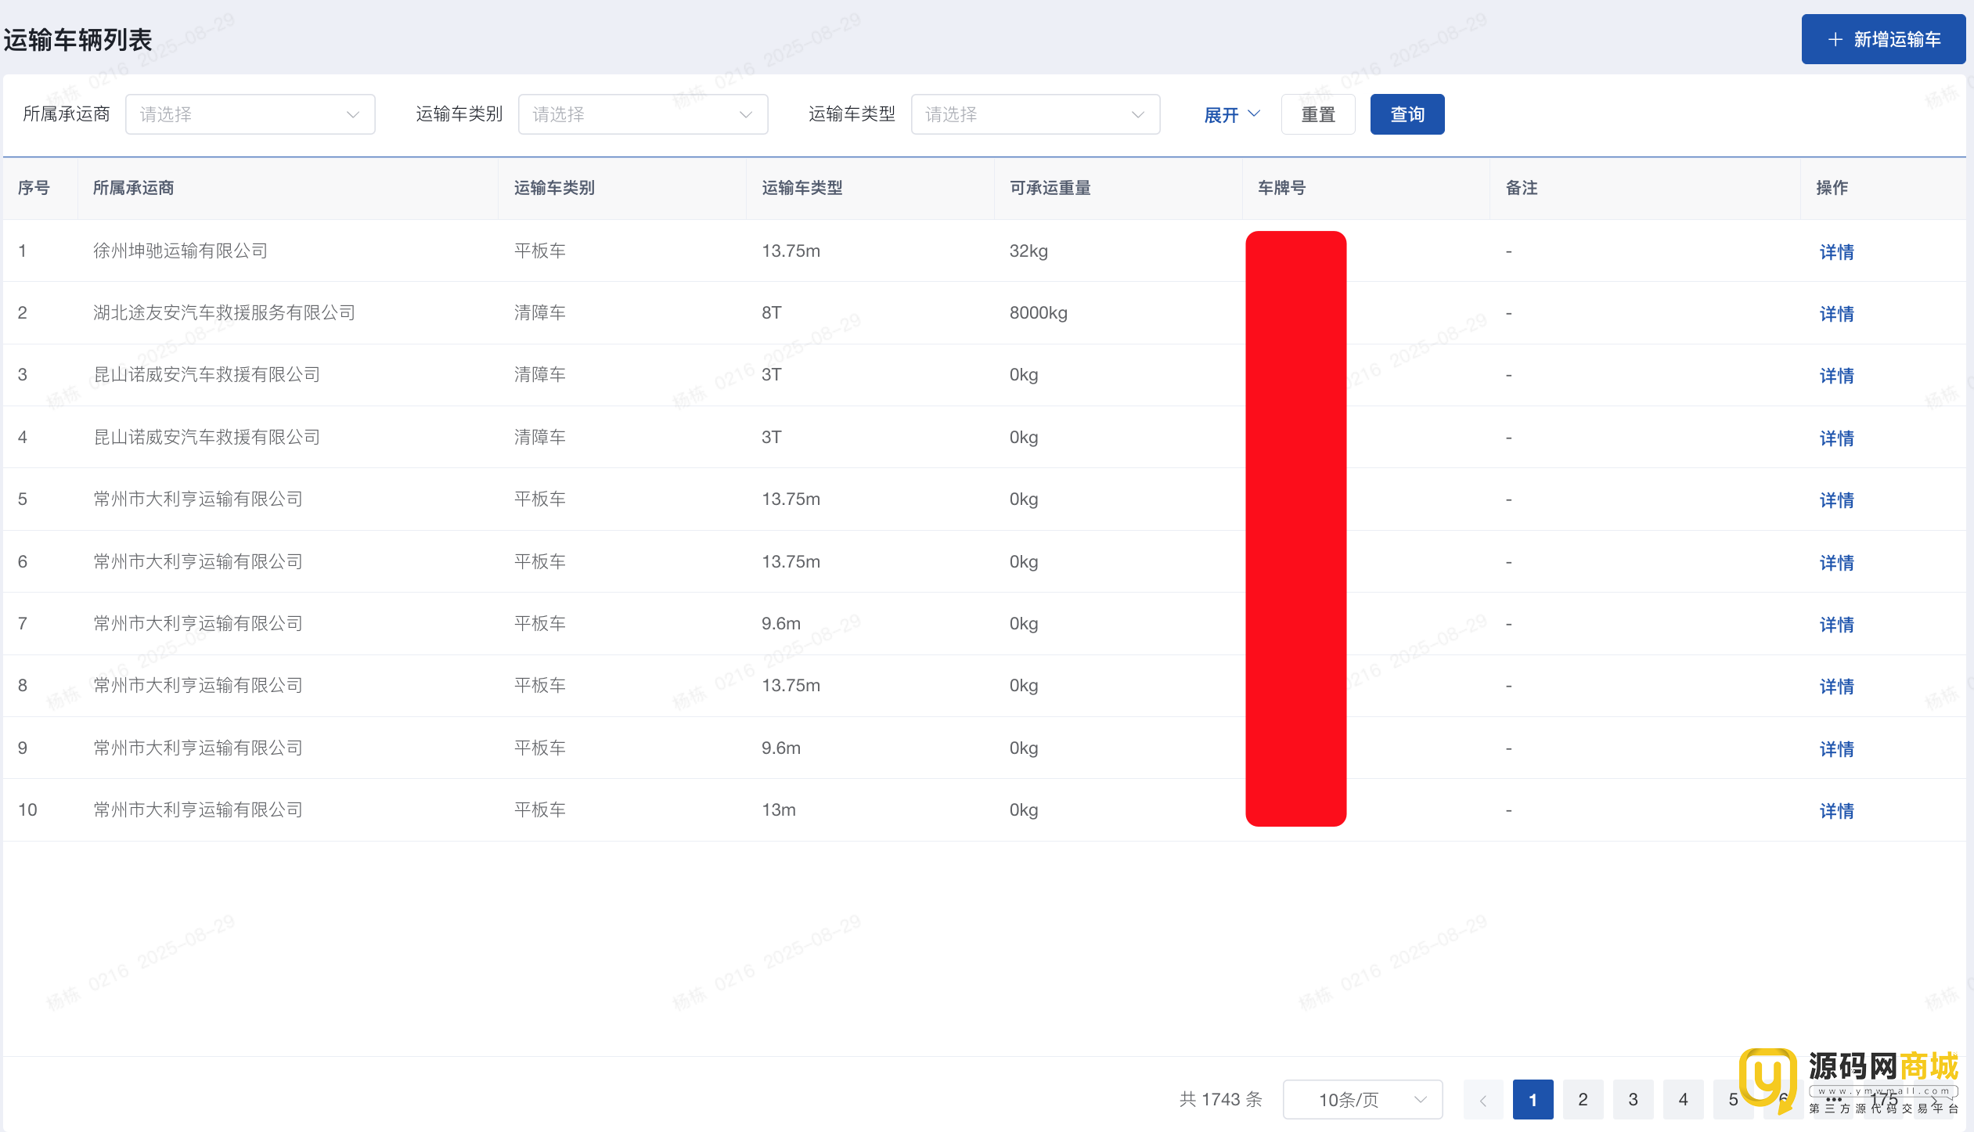Open 详情 for row 2 湖北途友安
The image size is (1974, 1132).
point(1835,313)
